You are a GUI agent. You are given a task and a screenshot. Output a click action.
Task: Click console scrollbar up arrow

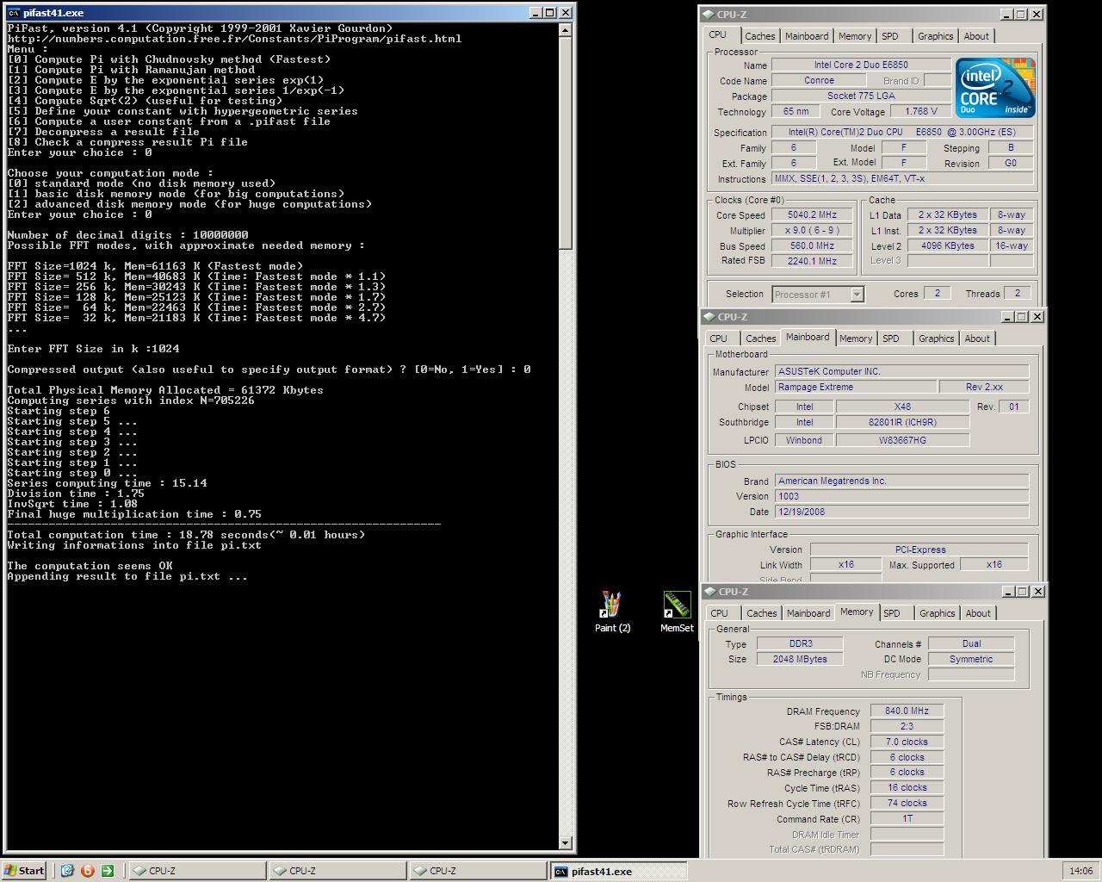[x=566, y=30]
